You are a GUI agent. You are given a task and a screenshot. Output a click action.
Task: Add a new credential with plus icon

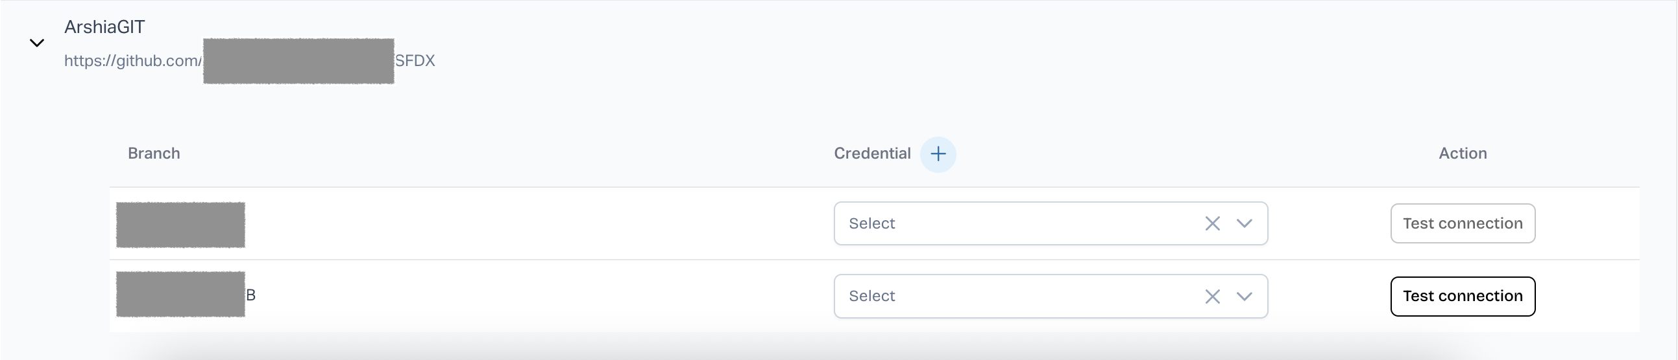click(938, 154)
